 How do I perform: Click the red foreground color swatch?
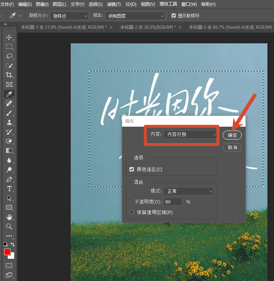(7, 252)
